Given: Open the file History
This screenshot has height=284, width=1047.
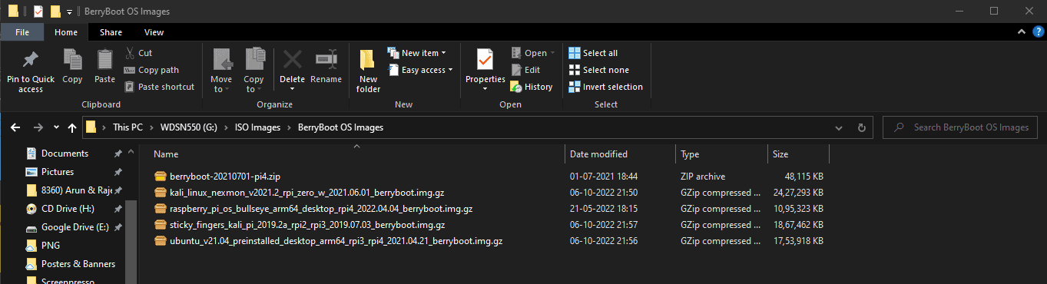Looking at the screenshot, I should (532, 87).
